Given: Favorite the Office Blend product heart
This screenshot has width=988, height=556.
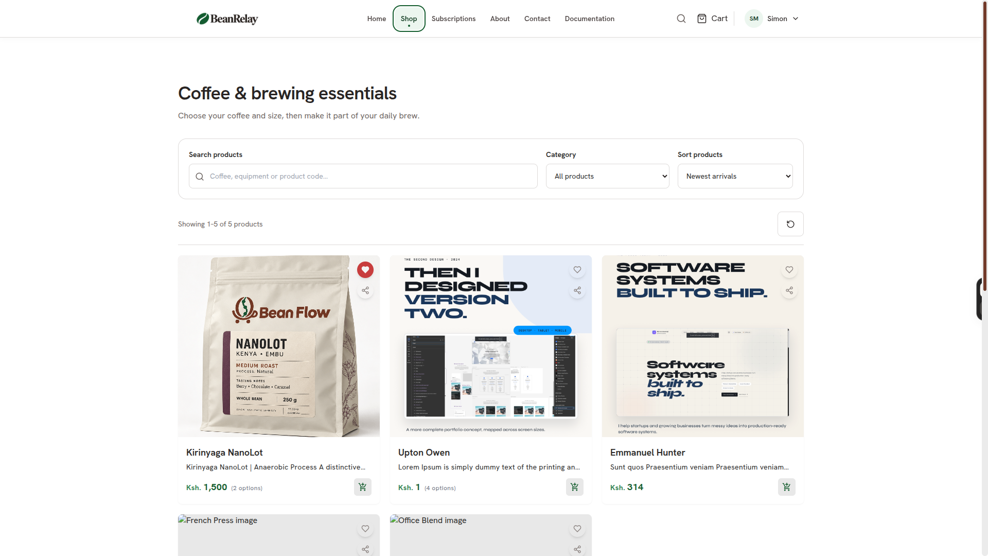Looking at the screenshot, I should (x=577, y=529).
